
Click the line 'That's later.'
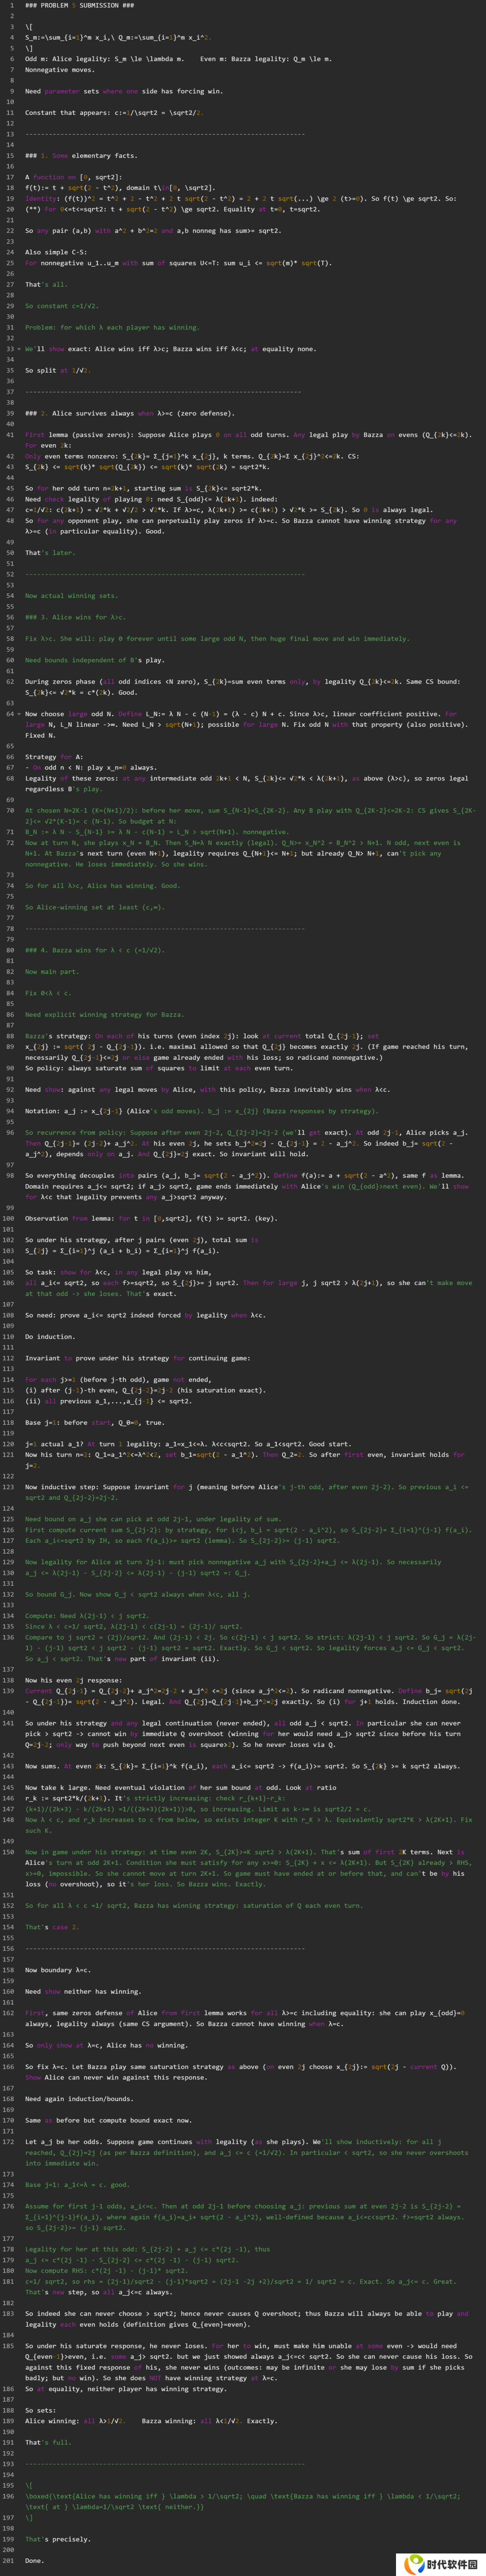[51, 553]
